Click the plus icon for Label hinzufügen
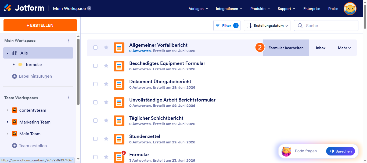Image resolution: width=367 pixels, height=163 pixels. tap(15, 76)
